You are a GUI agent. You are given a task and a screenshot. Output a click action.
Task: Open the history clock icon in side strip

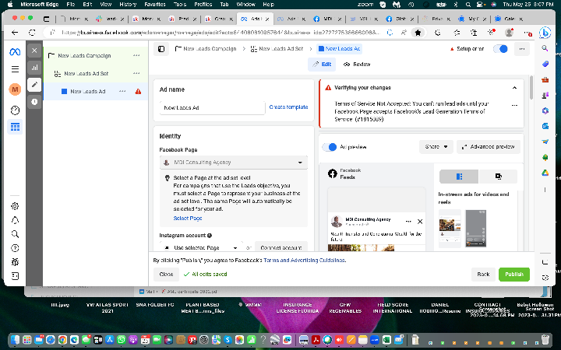point(34,102)
